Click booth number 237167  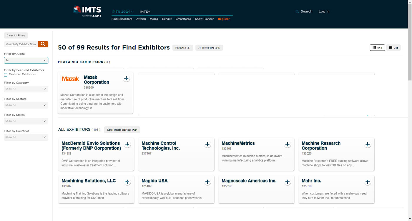[147, 154]
